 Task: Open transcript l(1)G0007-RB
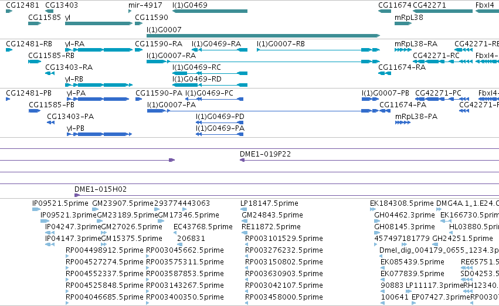(281, 43)
